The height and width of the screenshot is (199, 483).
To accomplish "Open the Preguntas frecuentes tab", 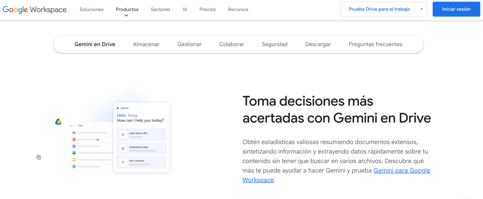I will 375,44.
